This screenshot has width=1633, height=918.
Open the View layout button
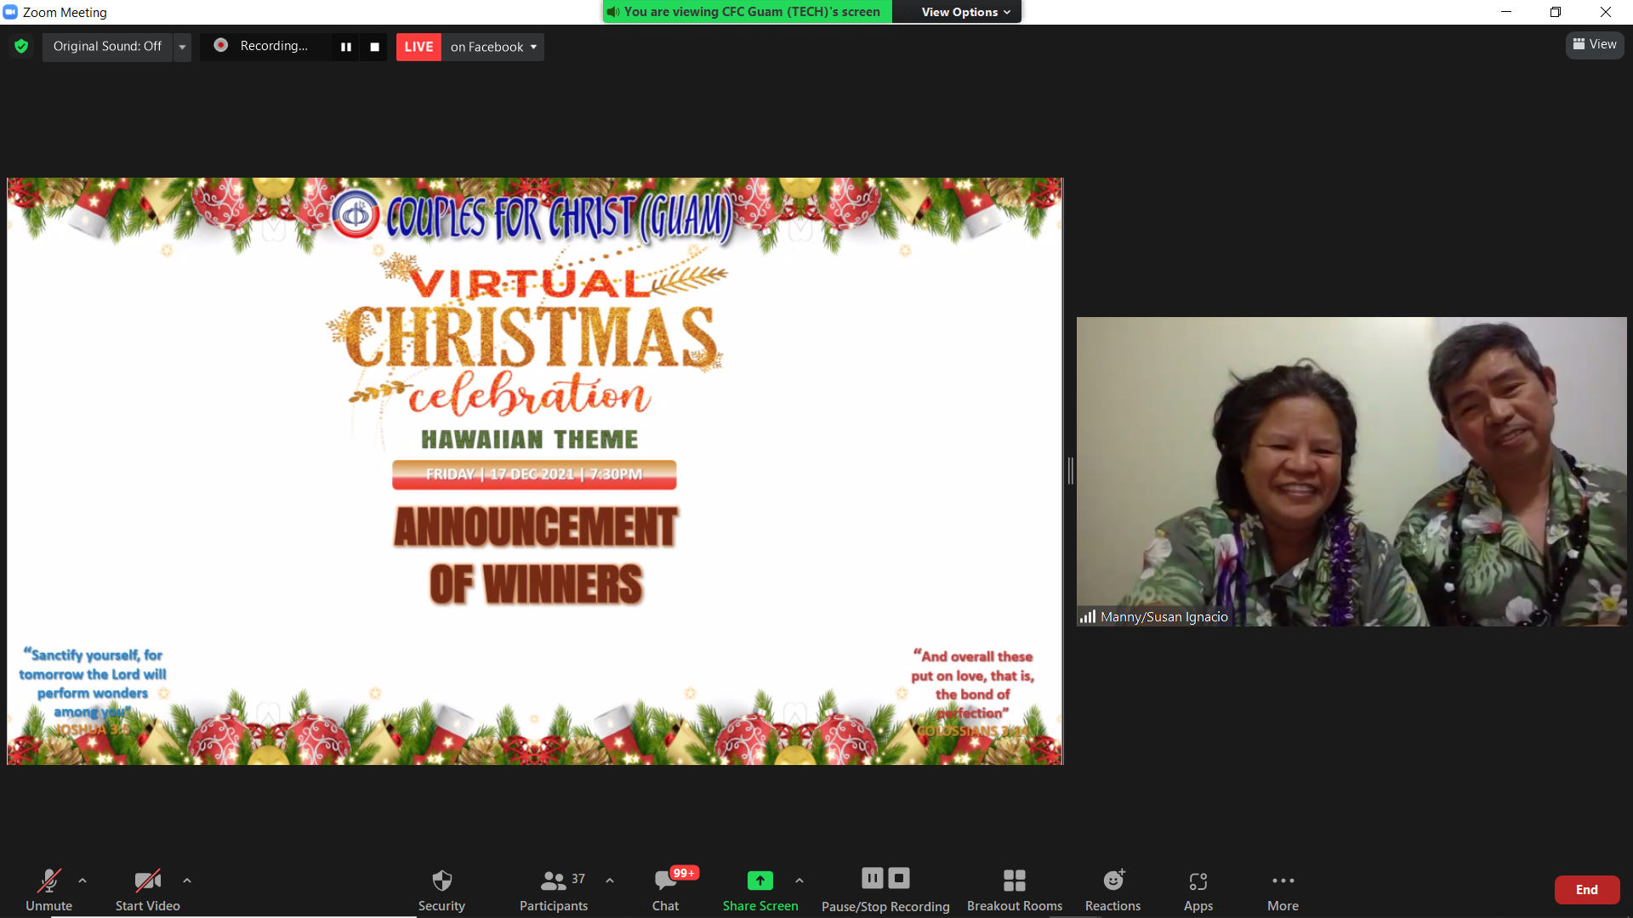1595,44
